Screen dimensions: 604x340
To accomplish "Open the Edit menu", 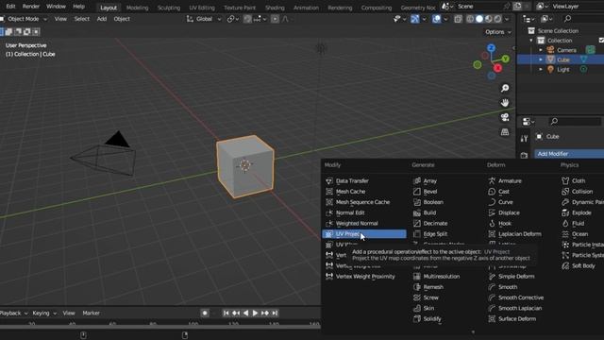I will click(x=10, y=7).
